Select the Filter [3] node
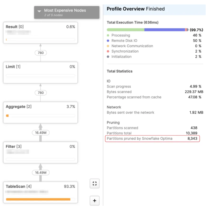 coord(40,152)
